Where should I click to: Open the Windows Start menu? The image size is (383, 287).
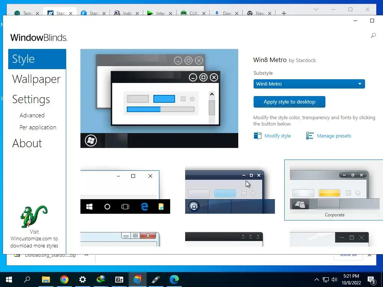tap(9, 280)
